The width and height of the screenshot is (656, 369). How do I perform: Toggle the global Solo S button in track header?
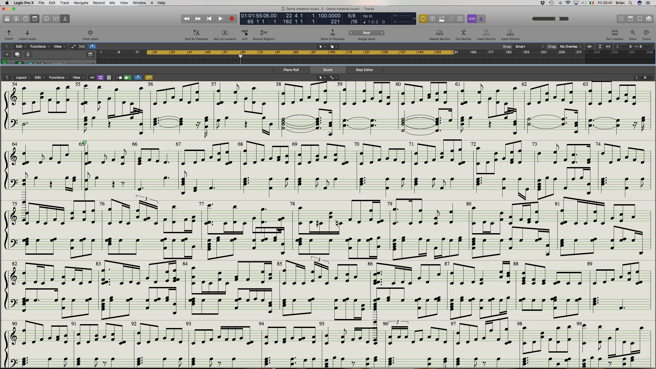28,54
